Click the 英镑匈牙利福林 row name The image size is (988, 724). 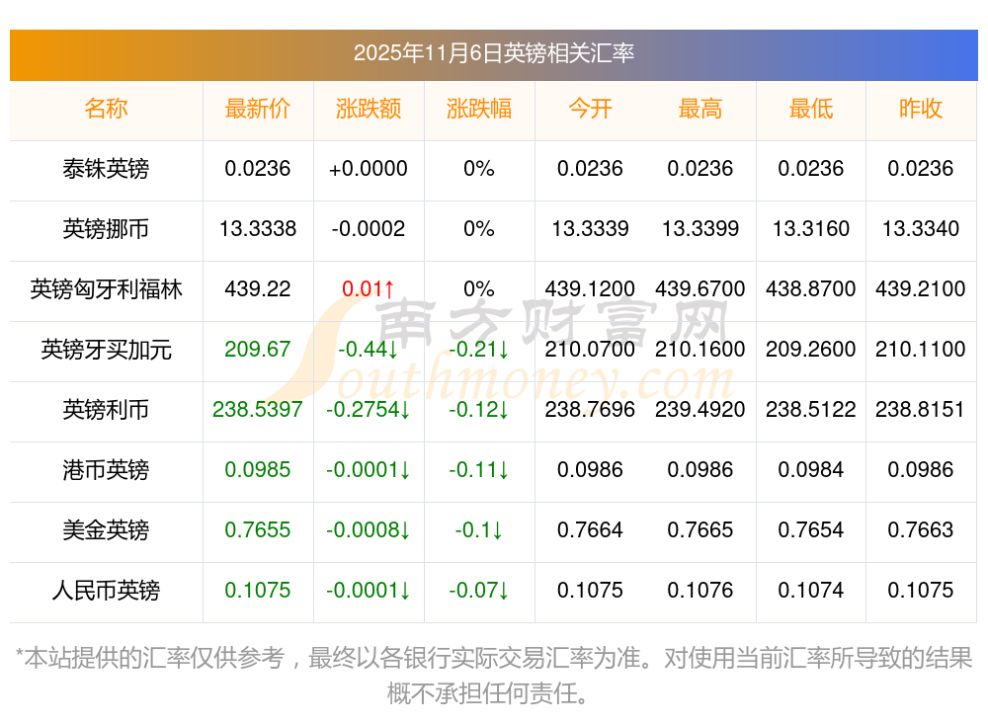pyautogui.click(x=106, y=289)
